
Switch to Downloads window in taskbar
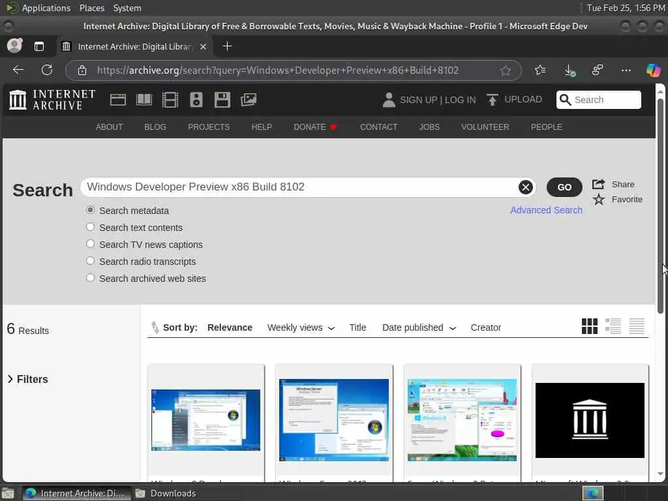[166, 493]
